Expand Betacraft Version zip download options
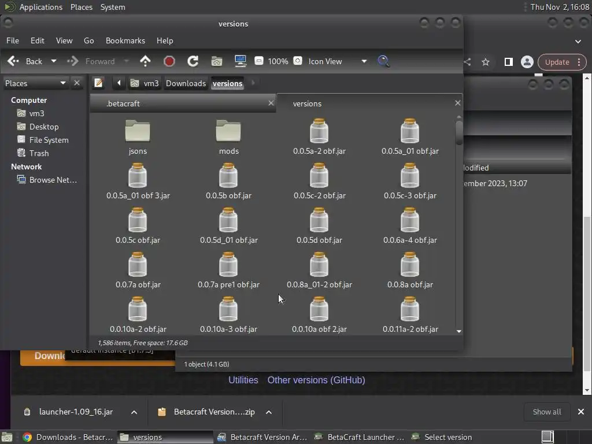The height and width of the screenshot is (444, 592). coord(269,412)
